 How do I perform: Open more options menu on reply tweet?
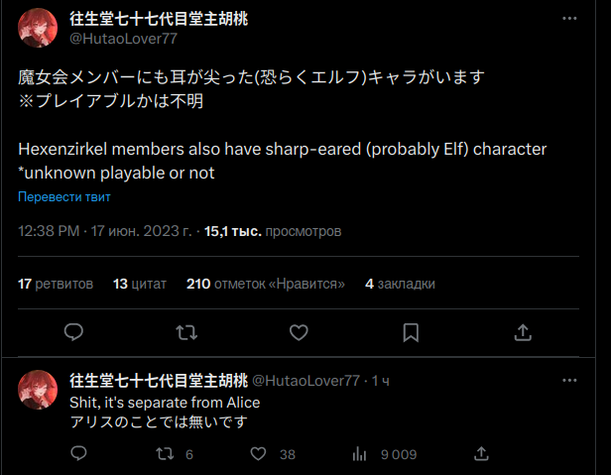569,381
